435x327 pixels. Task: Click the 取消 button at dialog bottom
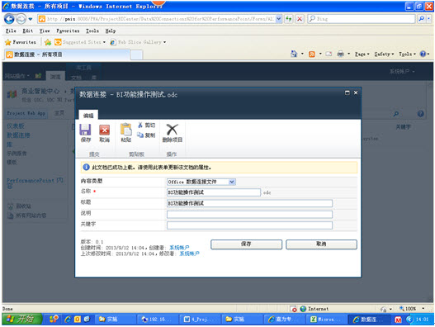(x=321, y=244)
